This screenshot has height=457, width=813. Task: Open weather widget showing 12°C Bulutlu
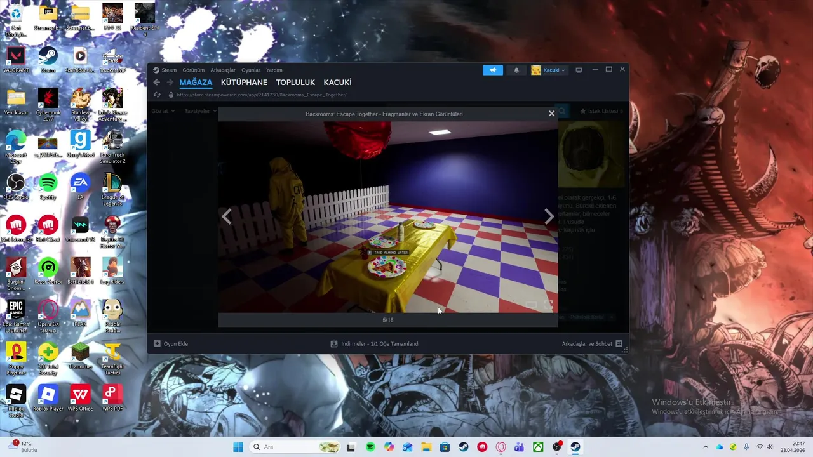pyautogui.click(x=22, y=447)
